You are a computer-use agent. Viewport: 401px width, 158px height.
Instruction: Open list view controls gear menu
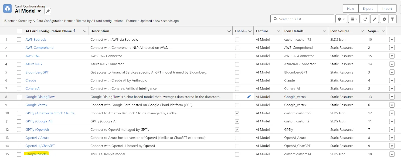341,19
